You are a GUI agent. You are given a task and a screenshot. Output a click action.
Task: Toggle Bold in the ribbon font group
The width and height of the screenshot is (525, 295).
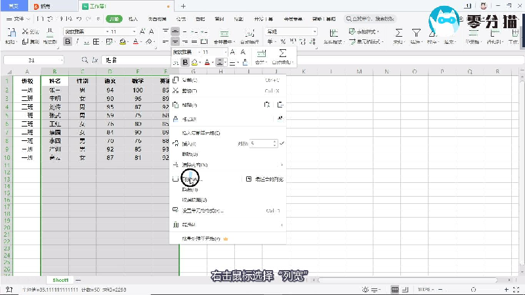68,42
